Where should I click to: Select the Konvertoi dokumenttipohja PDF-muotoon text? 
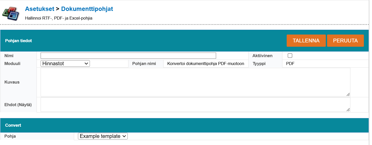(x=206, y=63)
